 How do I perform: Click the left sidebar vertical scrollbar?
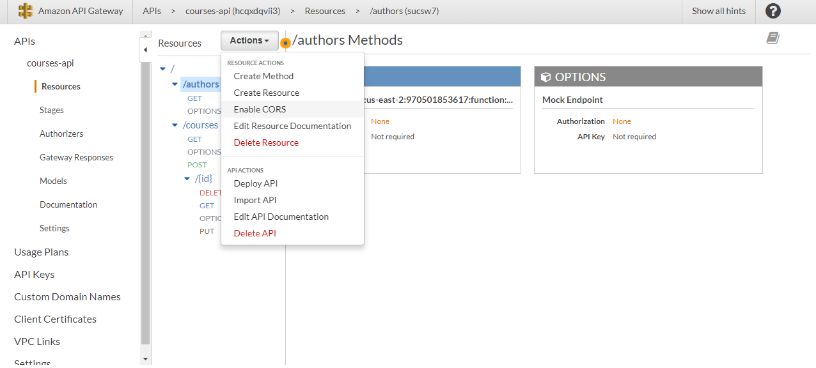tap(145, 204)
